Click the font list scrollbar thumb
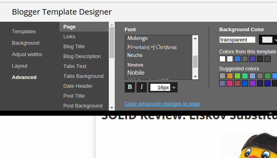This screenshot has height=158, width=277. point(195,62)
